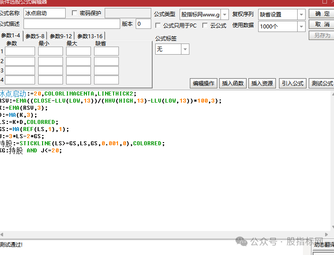Switch to the 参数9-12 tab
This screenshot has height=255, width=334.
pyautogui.click(x=61, y=36)
